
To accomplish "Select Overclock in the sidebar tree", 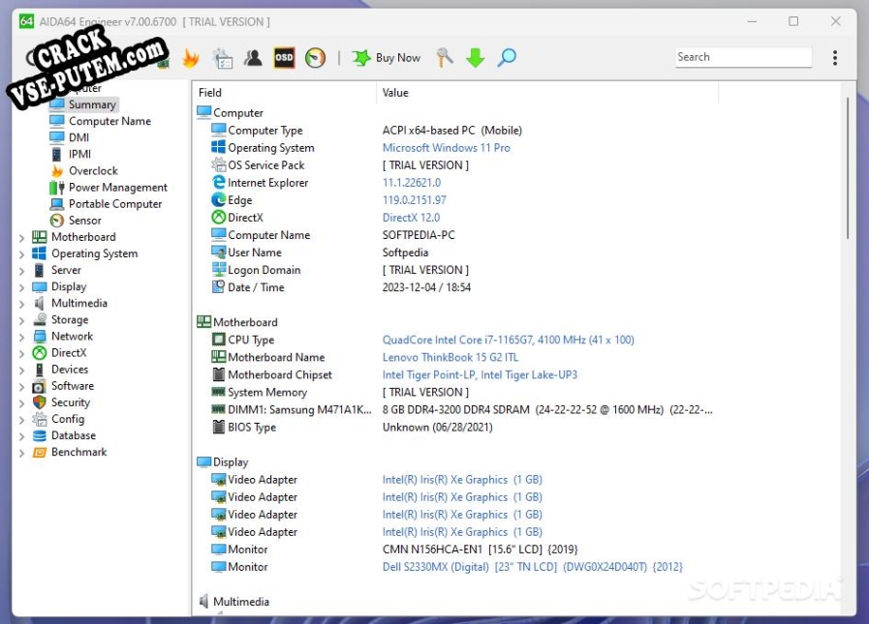I will (93, 171).
